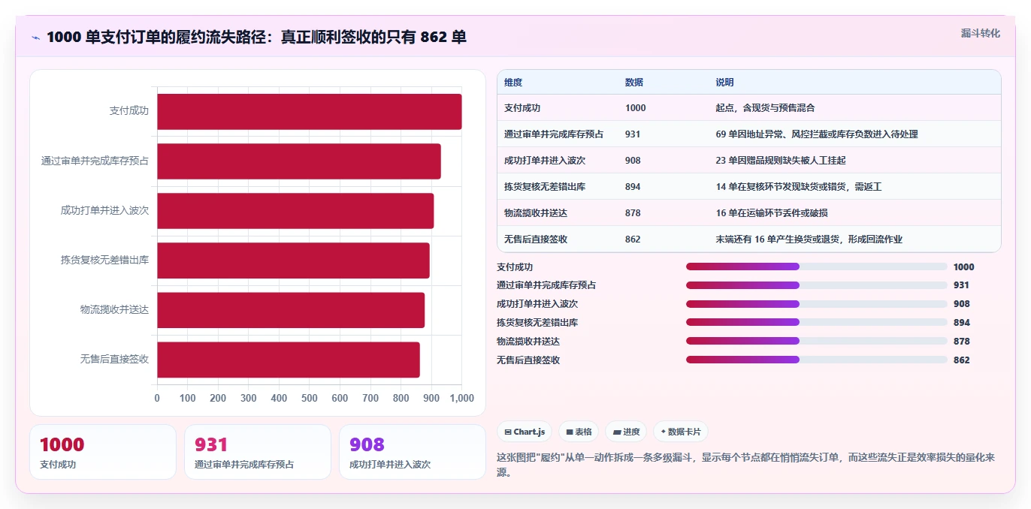Click the 931 data card
This screenshot has width=1031, height=509.
(x=258, y=452)
